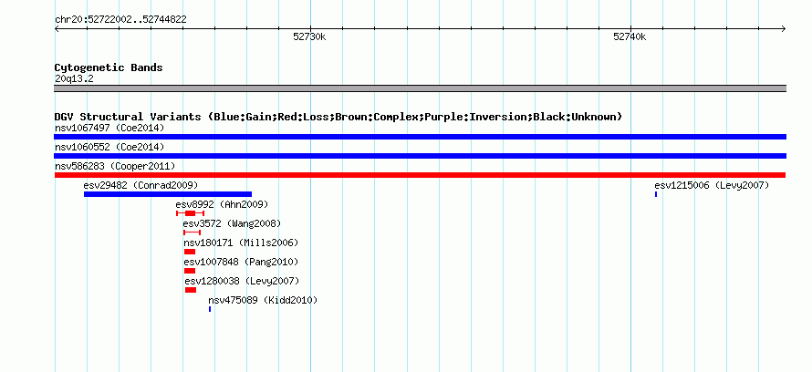
Task: Click the chr20:52722002..52744822 coordinate label
Action: coord(120,20)
